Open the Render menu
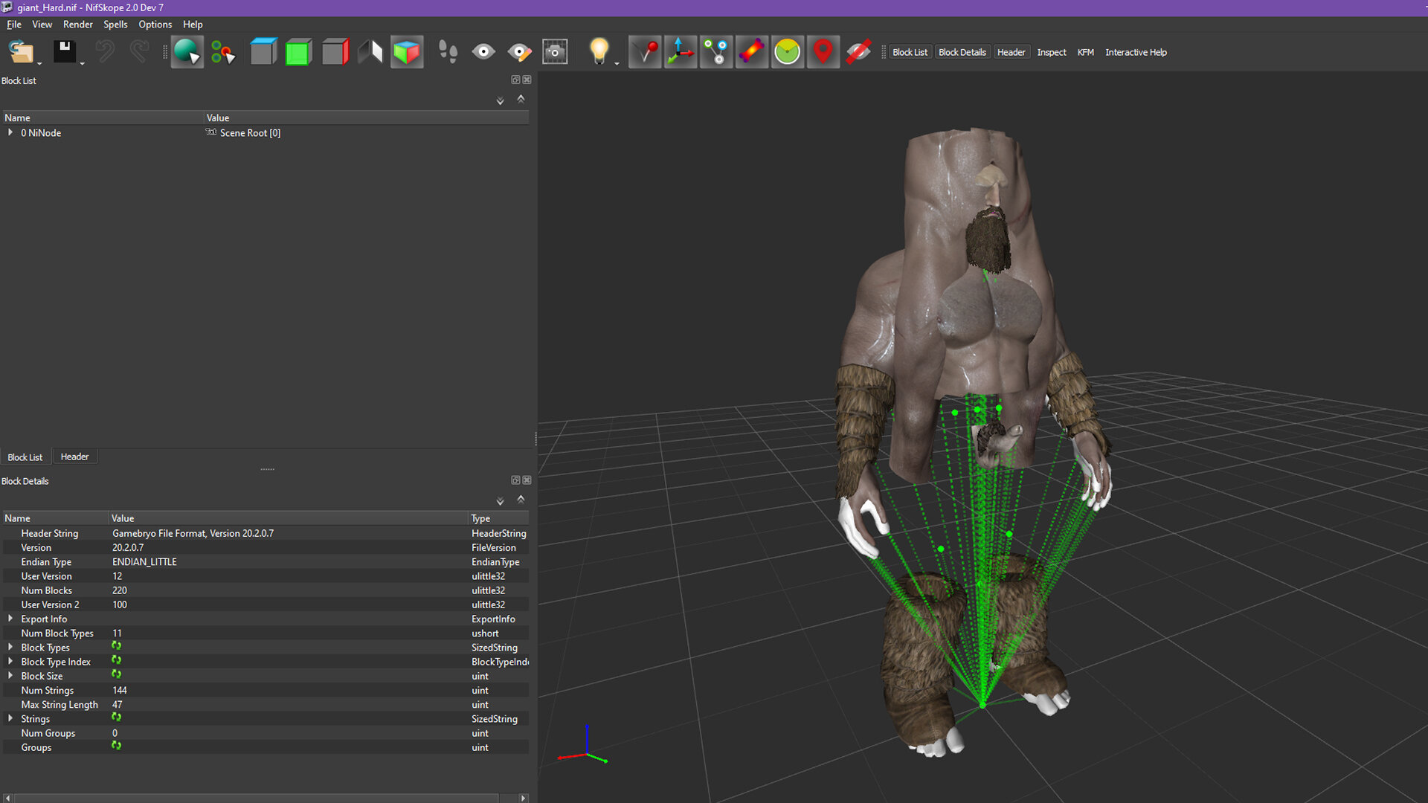Image resolution: width=1428 pixels, height=803 pixels. click(x=78, y=25)
